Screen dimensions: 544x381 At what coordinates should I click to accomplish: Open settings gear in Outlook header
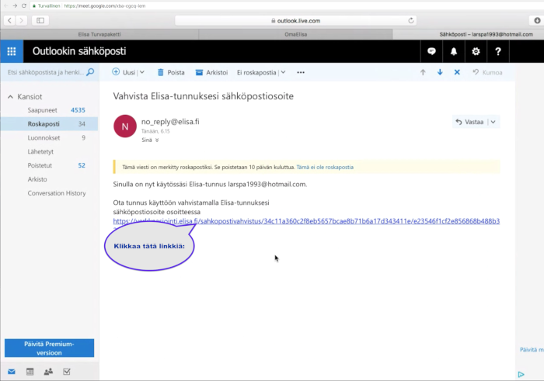pos(476,52)
